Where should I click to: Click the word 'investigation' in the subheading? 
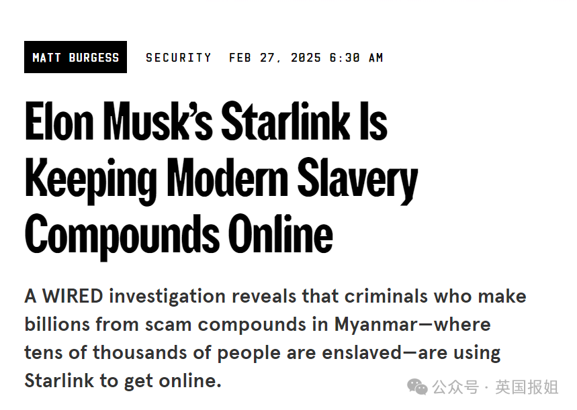167,297
